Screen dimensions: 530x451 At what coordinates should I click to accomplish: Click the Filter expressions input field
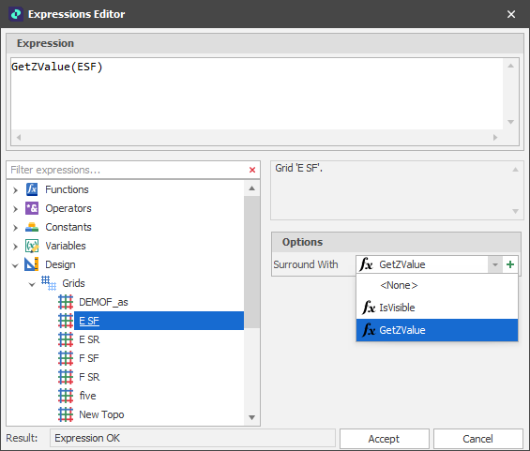coord(127,170)
